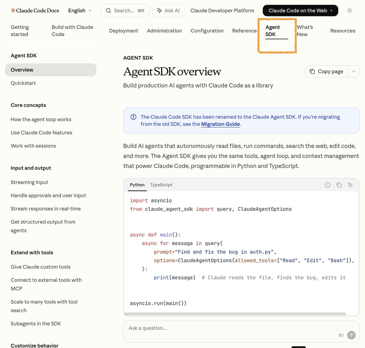Open Scale to many tools with tool search

click(44, 306)
